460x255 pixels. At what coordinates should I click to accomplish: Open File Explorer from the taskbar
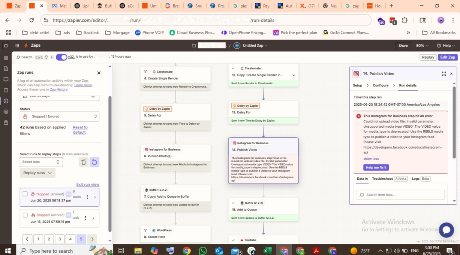tap(138, 251)
